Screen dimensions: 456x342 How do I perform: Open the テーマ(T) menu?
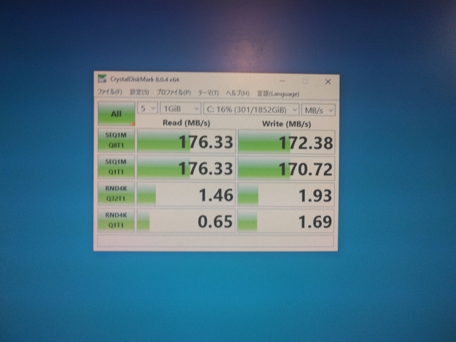(208, 93)
